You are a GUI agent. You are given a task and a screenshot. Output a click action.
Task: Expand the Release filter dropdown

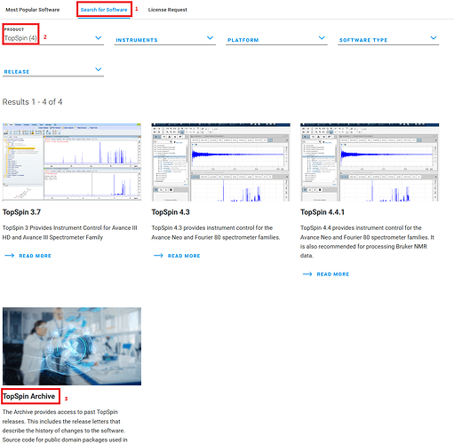tap(53, 71)
